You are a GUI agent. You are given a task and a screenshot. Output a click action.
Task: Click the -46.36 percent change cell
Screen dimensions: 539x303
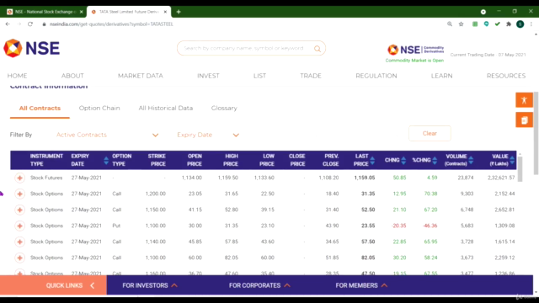[x=430, y=226]
